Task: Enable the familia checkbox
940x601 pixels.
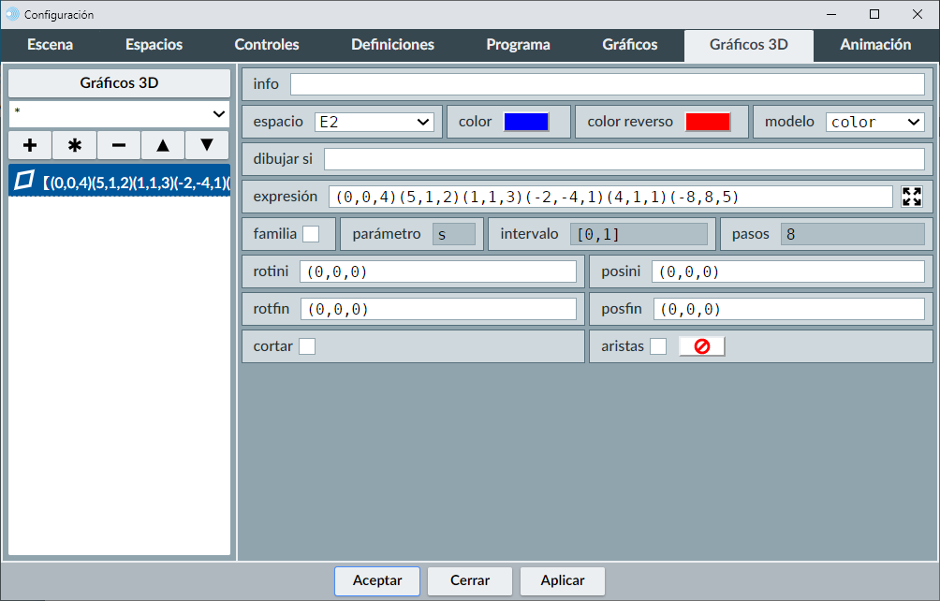Action: [x=311, y=234]
